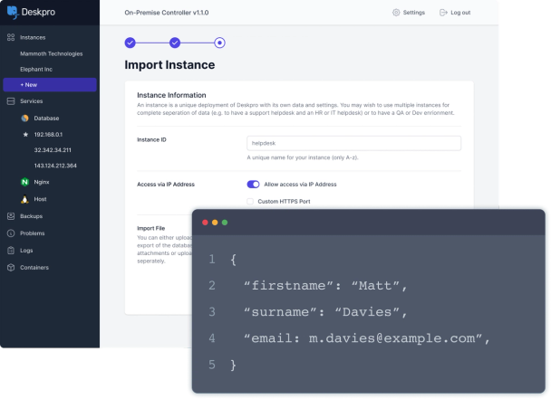Click the "surname" line in code window
Screen dimensions: 551x399
[x=325, y=312]
